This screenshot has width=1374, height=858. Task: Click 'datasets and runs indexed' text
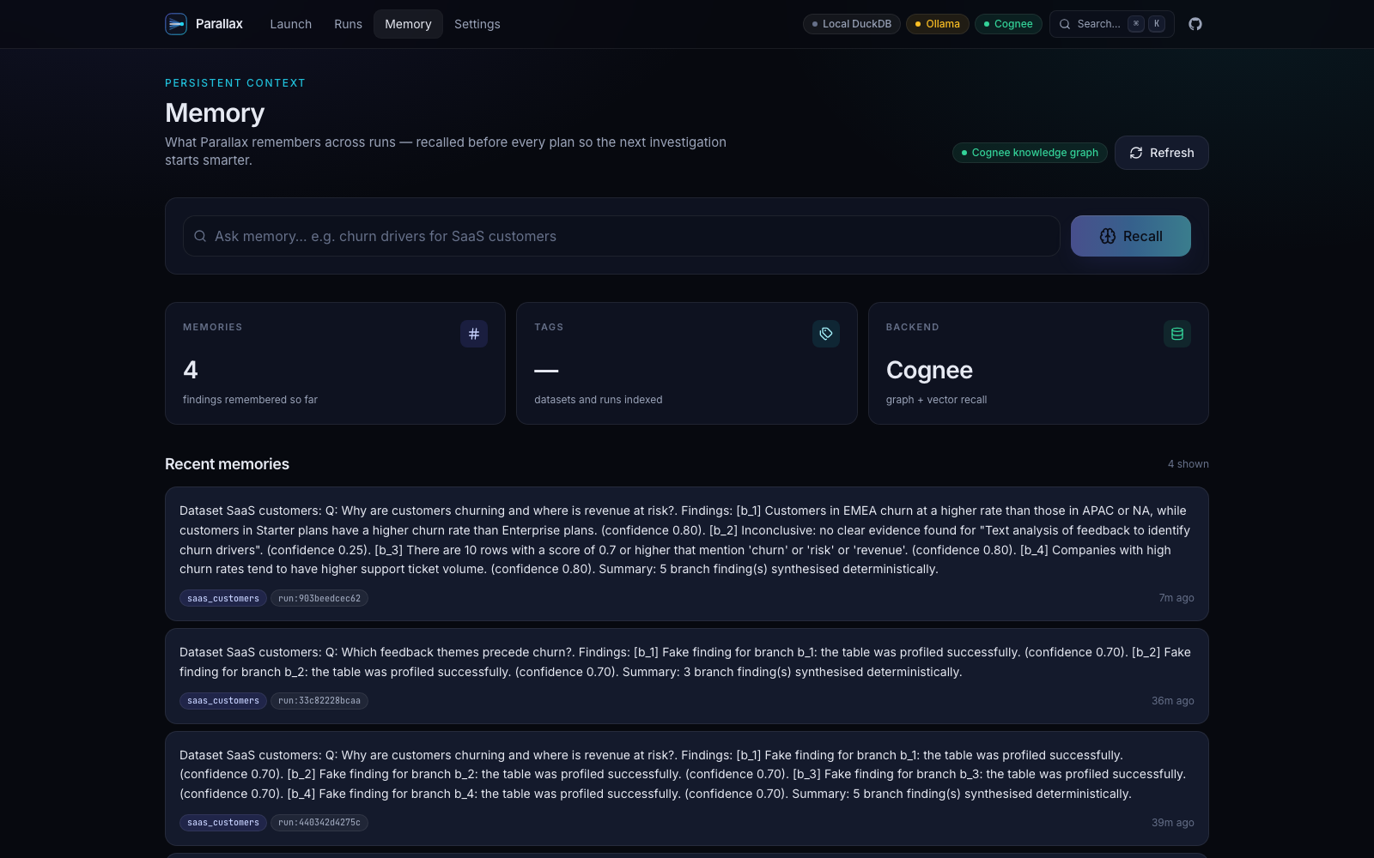coord(599,400)
